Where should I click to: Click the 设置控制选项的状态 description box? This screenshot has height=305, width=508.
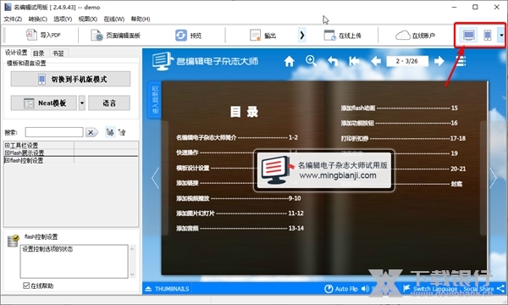point(75,262)
